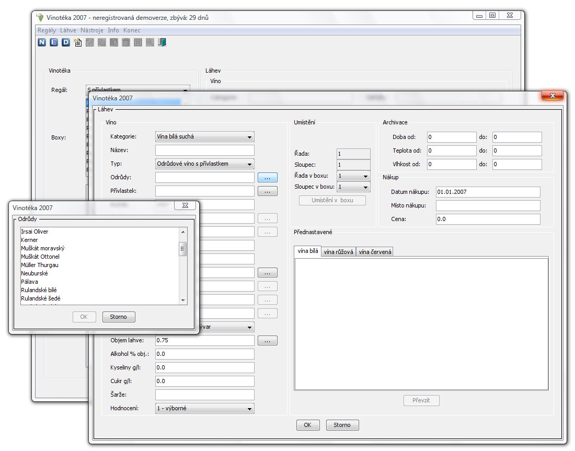Viewport: 575px width, 451px height.
Task: Pick Rulandské bílé in the list
Action: (100, 290)
